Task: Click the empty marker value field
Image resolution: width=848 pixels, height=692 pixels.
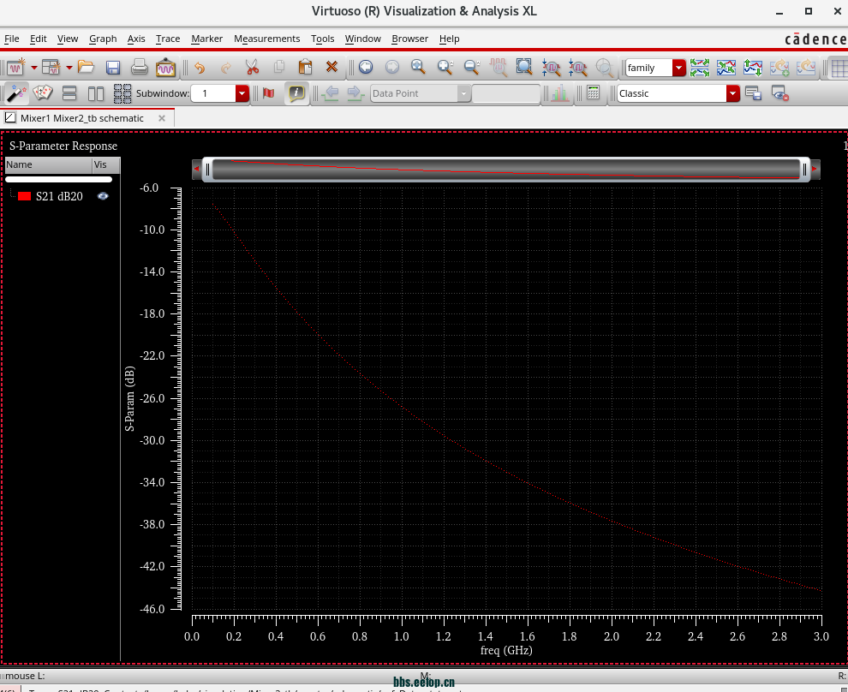Action: (x=505, y=93)
